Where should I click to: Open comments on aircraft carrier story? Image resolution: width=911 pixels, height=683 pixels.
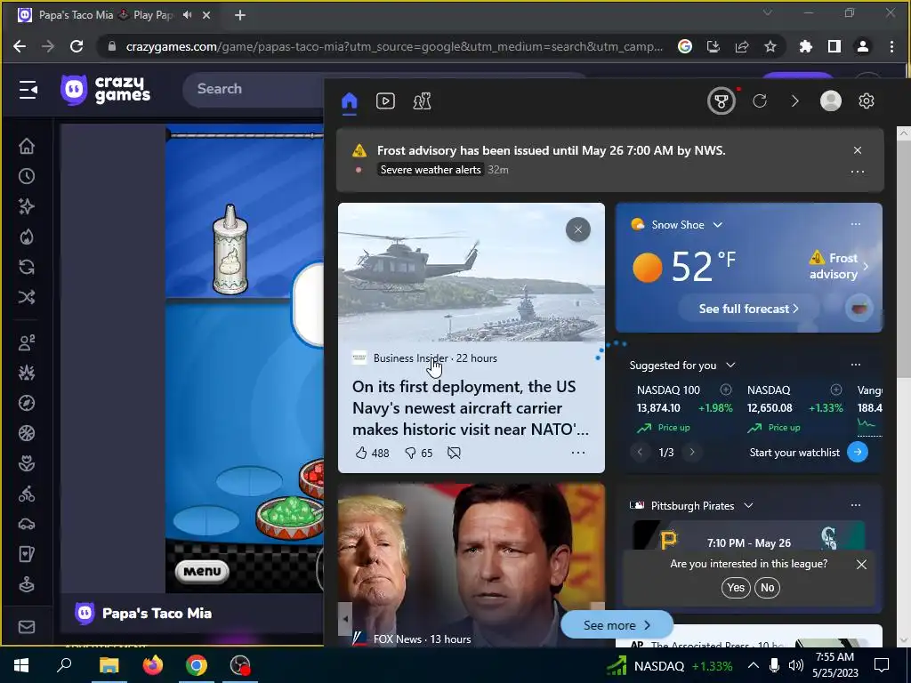click(454, 453)
